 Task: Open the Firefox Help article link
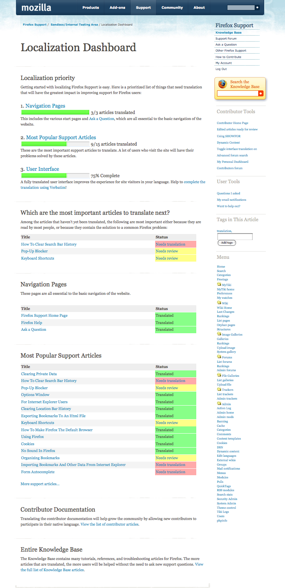coord(32,323)
